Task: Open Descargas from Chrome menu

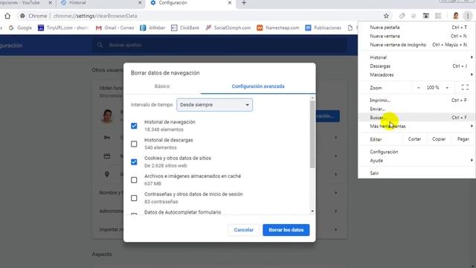Action: [416, 66]
